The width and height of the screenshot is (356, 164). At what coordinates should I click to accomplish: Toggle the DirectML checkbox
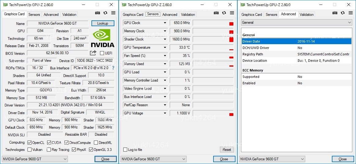tap(96, 142)
